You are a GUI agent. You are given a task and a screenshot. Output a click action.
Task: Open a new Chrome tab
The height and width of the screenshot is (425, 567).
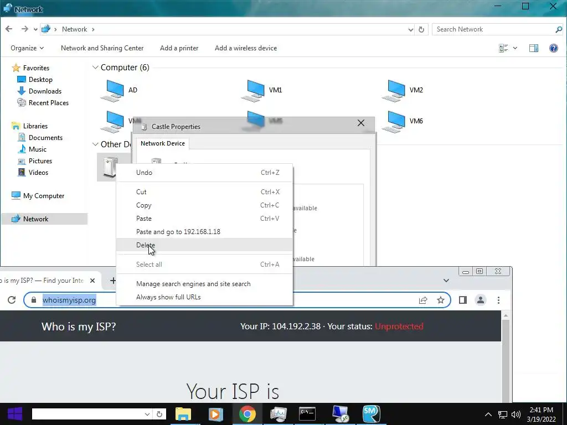tap(113, 281)
